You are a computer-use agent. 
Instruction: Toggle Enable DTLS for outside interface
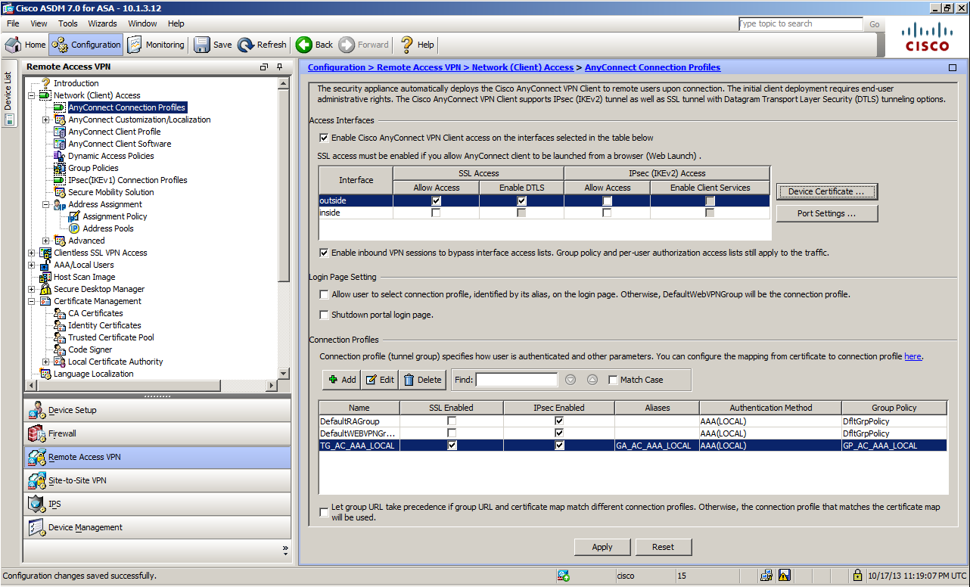point(521,201)
